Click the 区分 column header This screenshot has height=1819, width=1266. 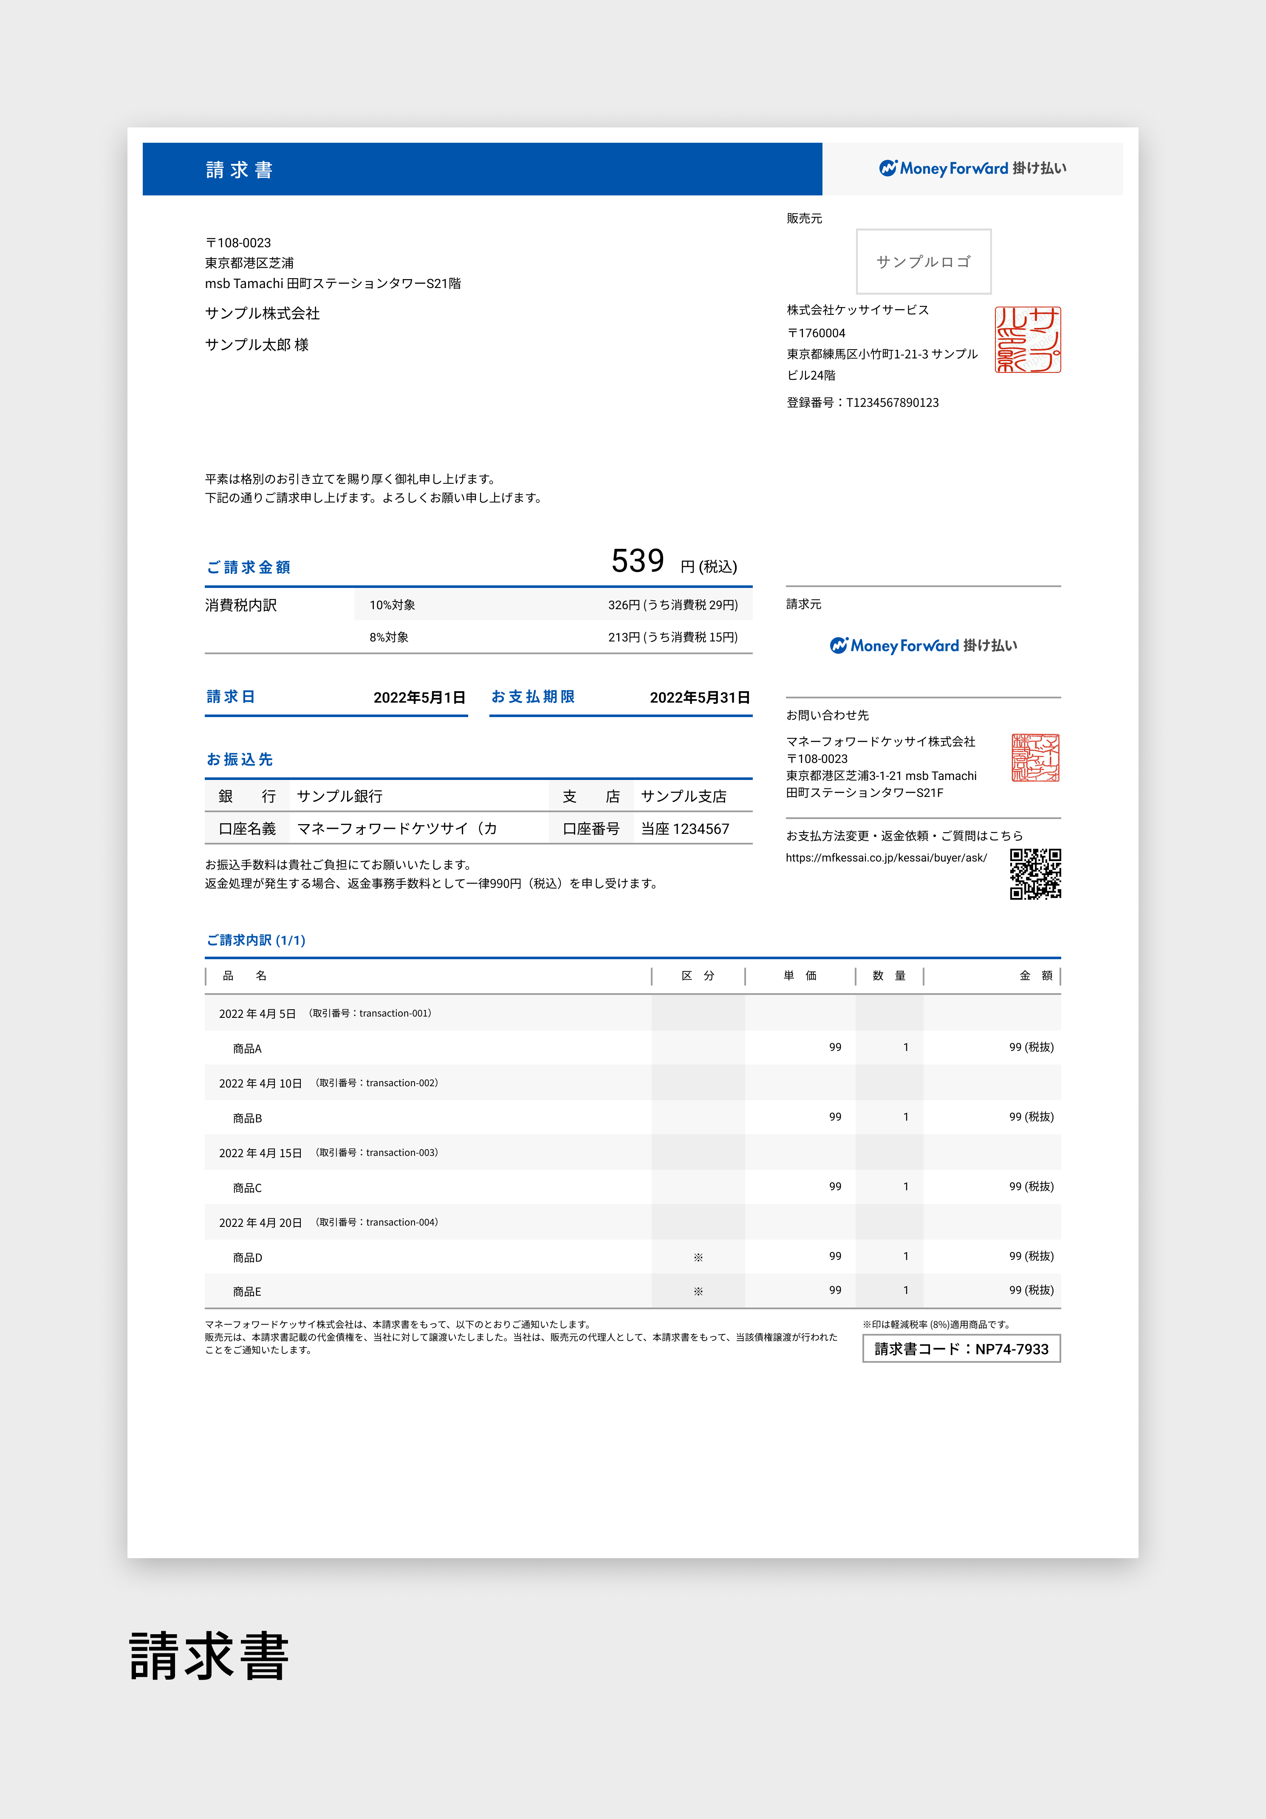(x=698, y=976)
